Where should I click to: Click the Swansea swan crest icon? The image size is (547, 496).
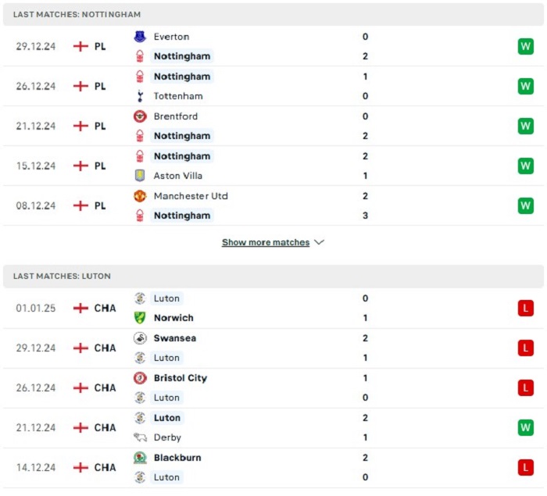pyautogui.click(x=140, y=338)
